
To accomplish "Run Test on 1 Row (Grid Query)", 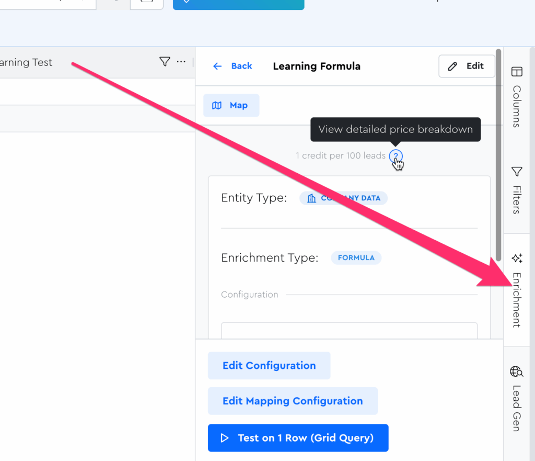I will (298, 438).
